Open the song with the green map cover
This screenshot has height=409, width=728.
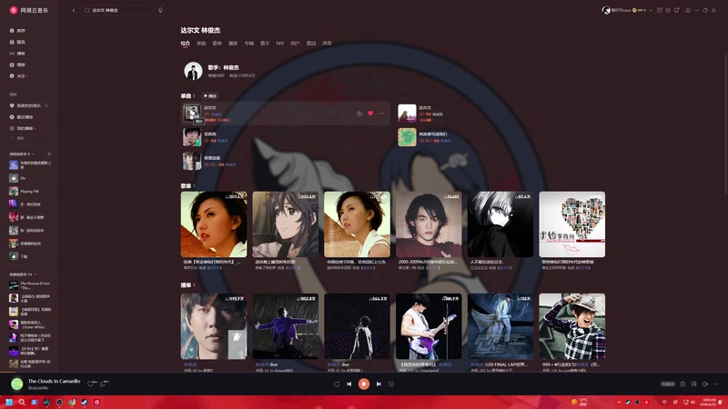[407, 137]
